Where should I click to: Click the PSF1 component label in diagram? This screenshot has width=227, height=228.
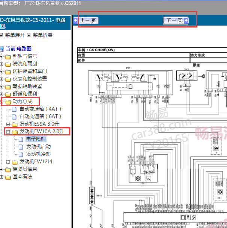129,68
